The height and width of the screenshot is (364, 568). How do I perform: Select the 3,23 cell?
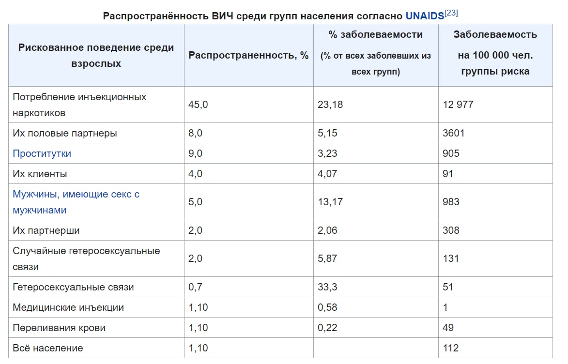[376, 153]
